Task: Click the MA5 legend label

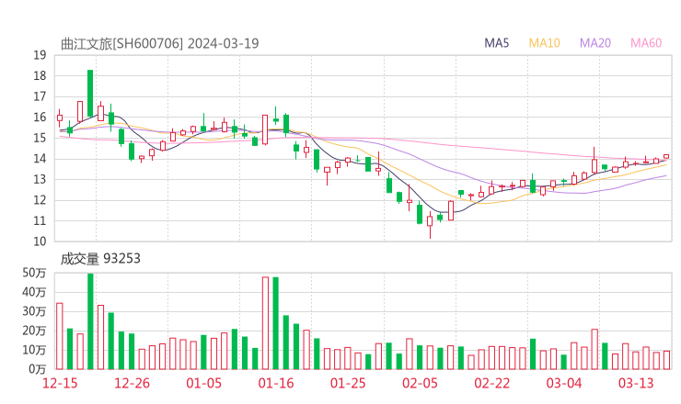Action: point(496,43)
